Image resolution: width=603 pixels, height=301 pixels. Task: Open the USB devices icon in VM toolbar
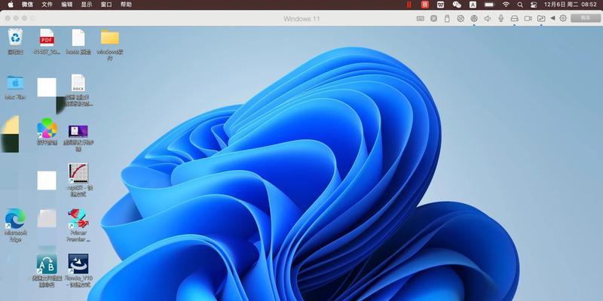click(x=447, y=18)
